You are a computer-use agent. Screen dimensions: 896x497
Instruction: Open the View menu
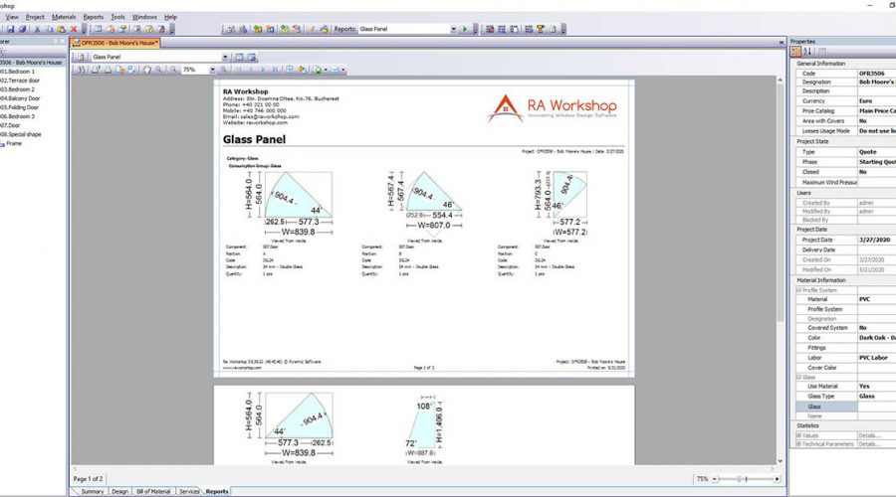(x=11, y=17)
